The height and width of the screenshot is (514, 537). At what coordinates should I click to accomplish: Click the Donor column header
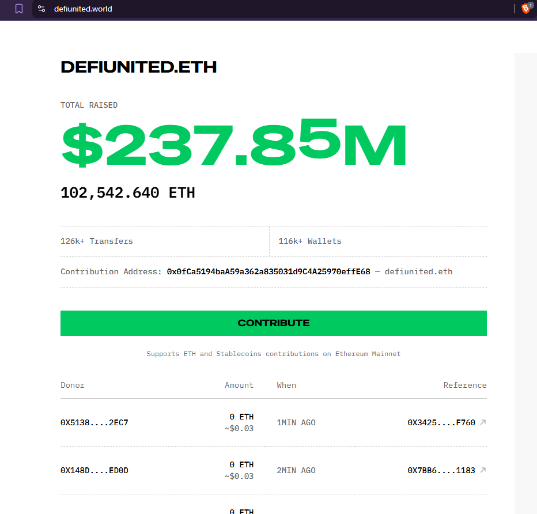[x=72, y=385]
